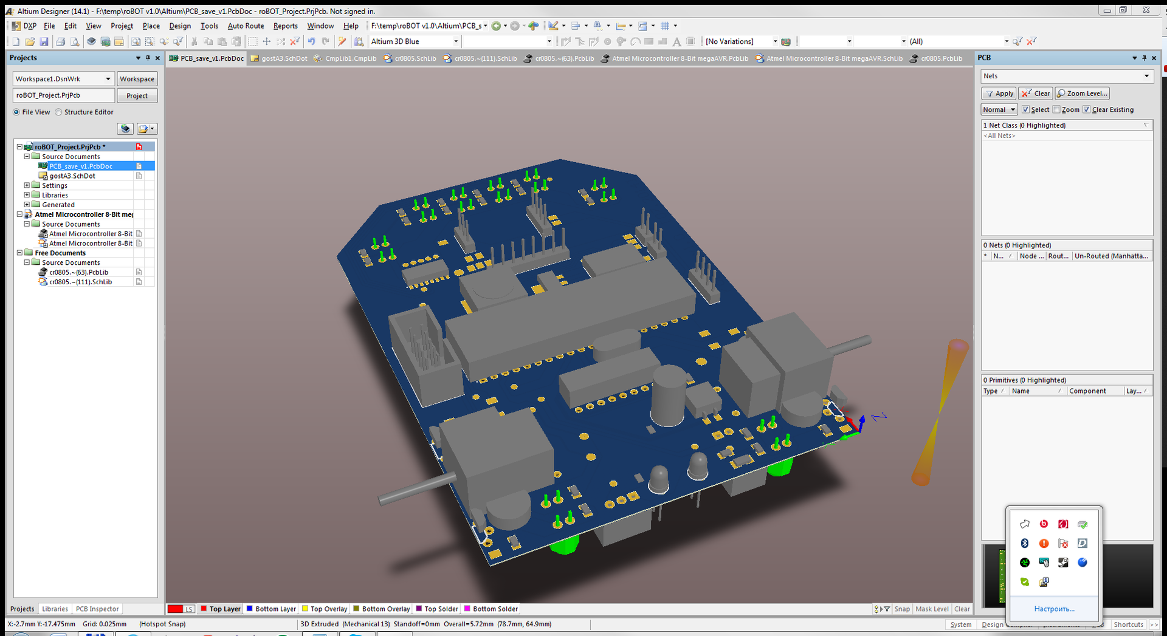Save the document with the floppy icon
The height and width of the screenshot is (636, 1167).
click(x=44, y=41)
